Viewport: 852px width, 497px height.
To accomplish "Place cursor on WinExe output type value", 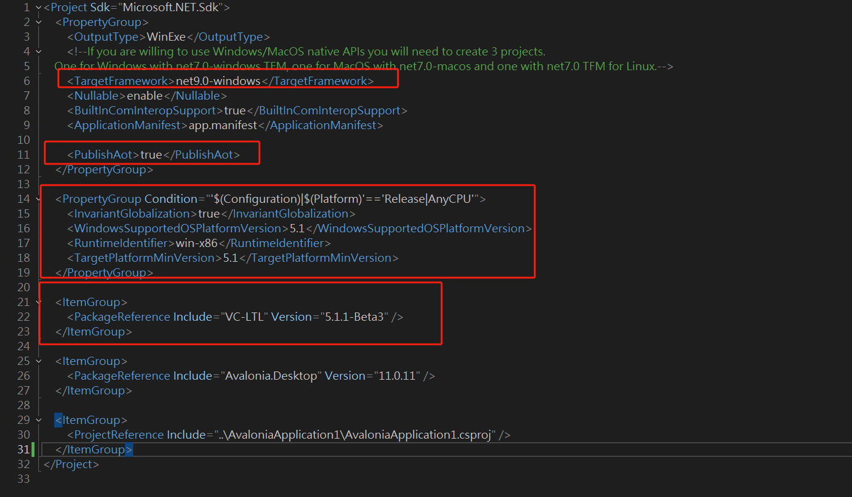I will (x=166, y=37).
